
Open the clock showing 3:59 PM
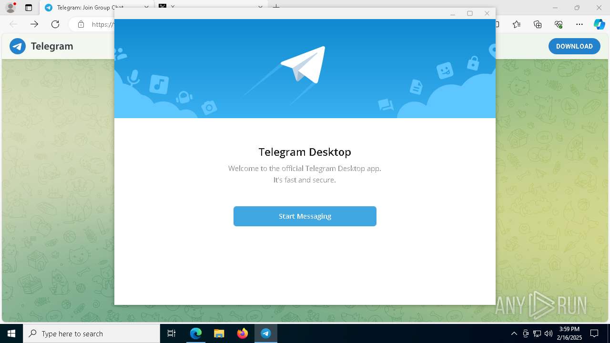pos(569,333)
